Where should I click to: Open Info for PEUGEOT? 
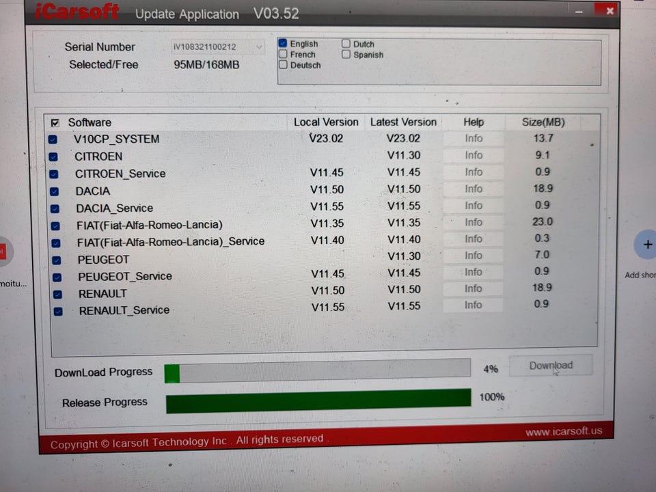point(473,255)
